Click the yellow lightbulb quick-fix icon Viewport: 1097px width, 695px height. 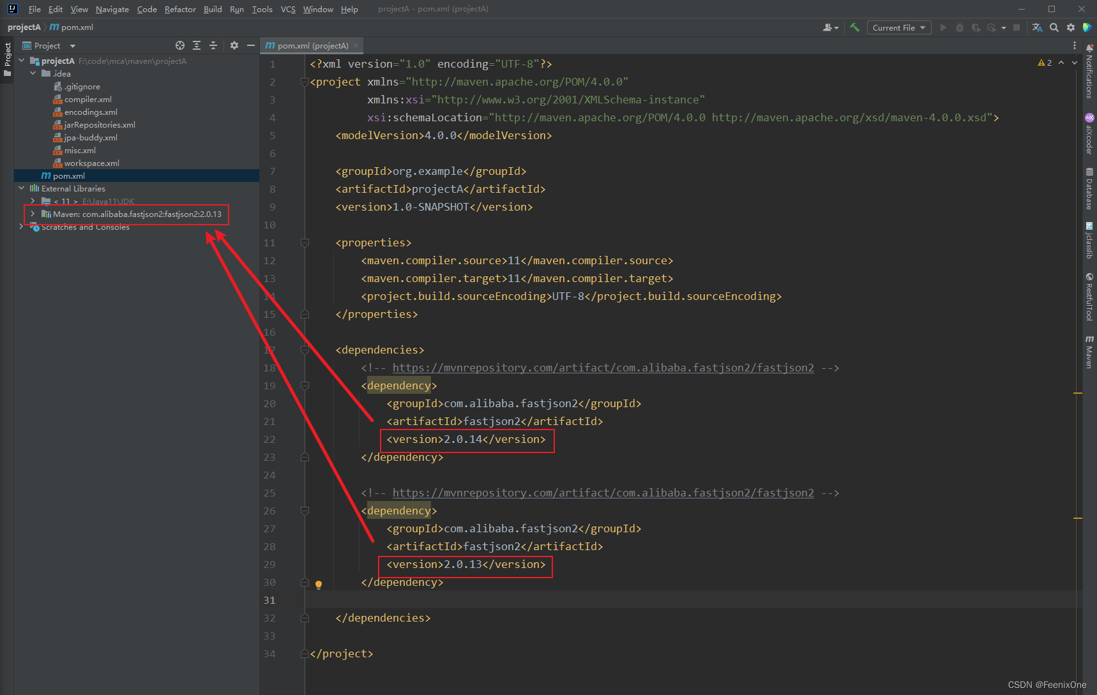coord(319,585)
